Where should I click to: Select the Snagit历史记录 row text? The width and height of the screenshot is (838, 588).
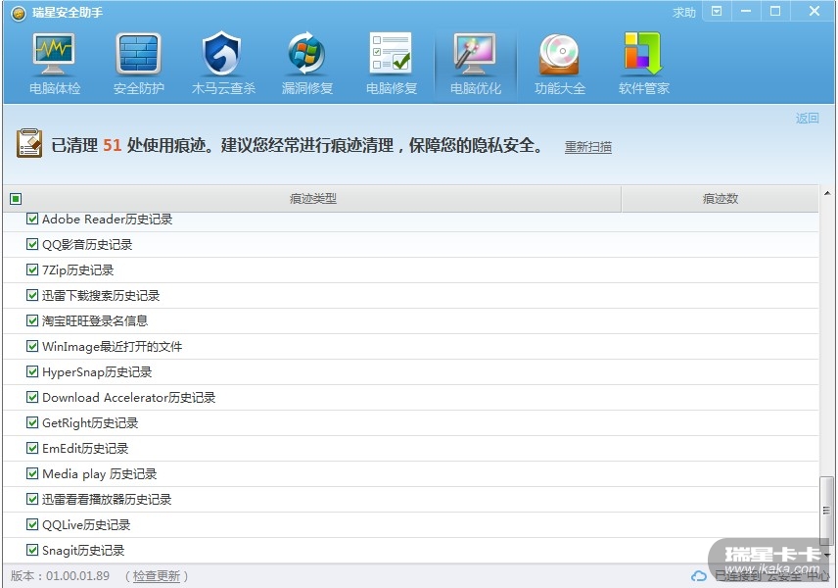point(83,551)
